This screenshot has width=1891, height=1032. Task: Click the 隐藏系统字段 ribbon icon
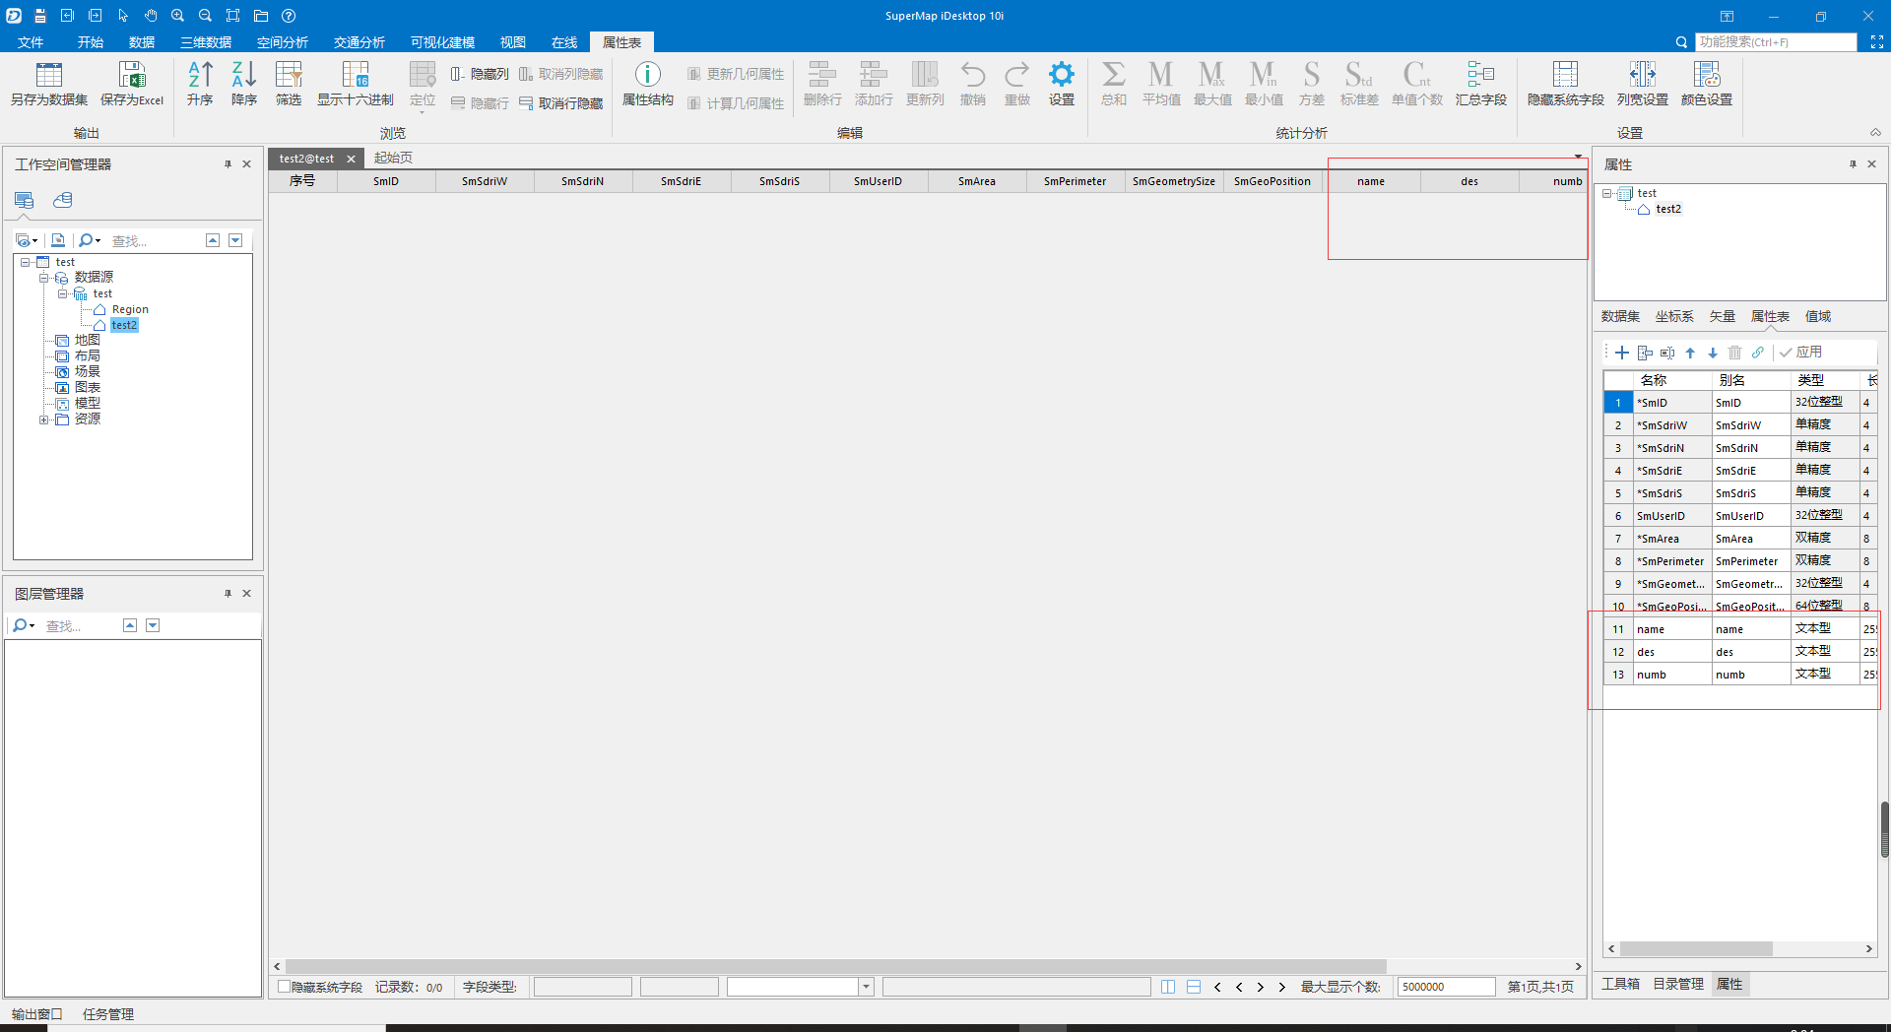1565,75
